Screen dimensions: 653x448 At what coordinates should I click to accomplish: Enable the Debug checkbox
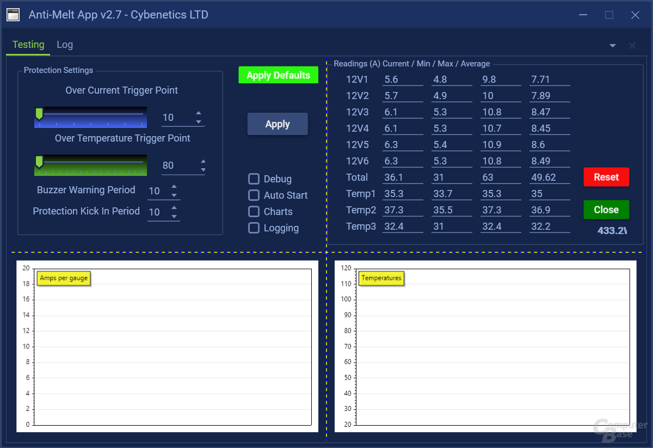click(x=254, y=179)
